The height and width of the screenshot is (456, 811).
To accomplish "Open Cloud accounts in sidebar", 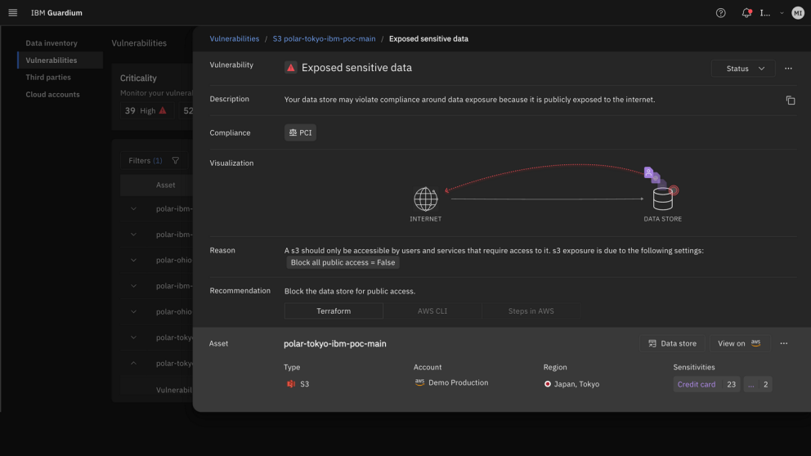I will pos(53,94).
